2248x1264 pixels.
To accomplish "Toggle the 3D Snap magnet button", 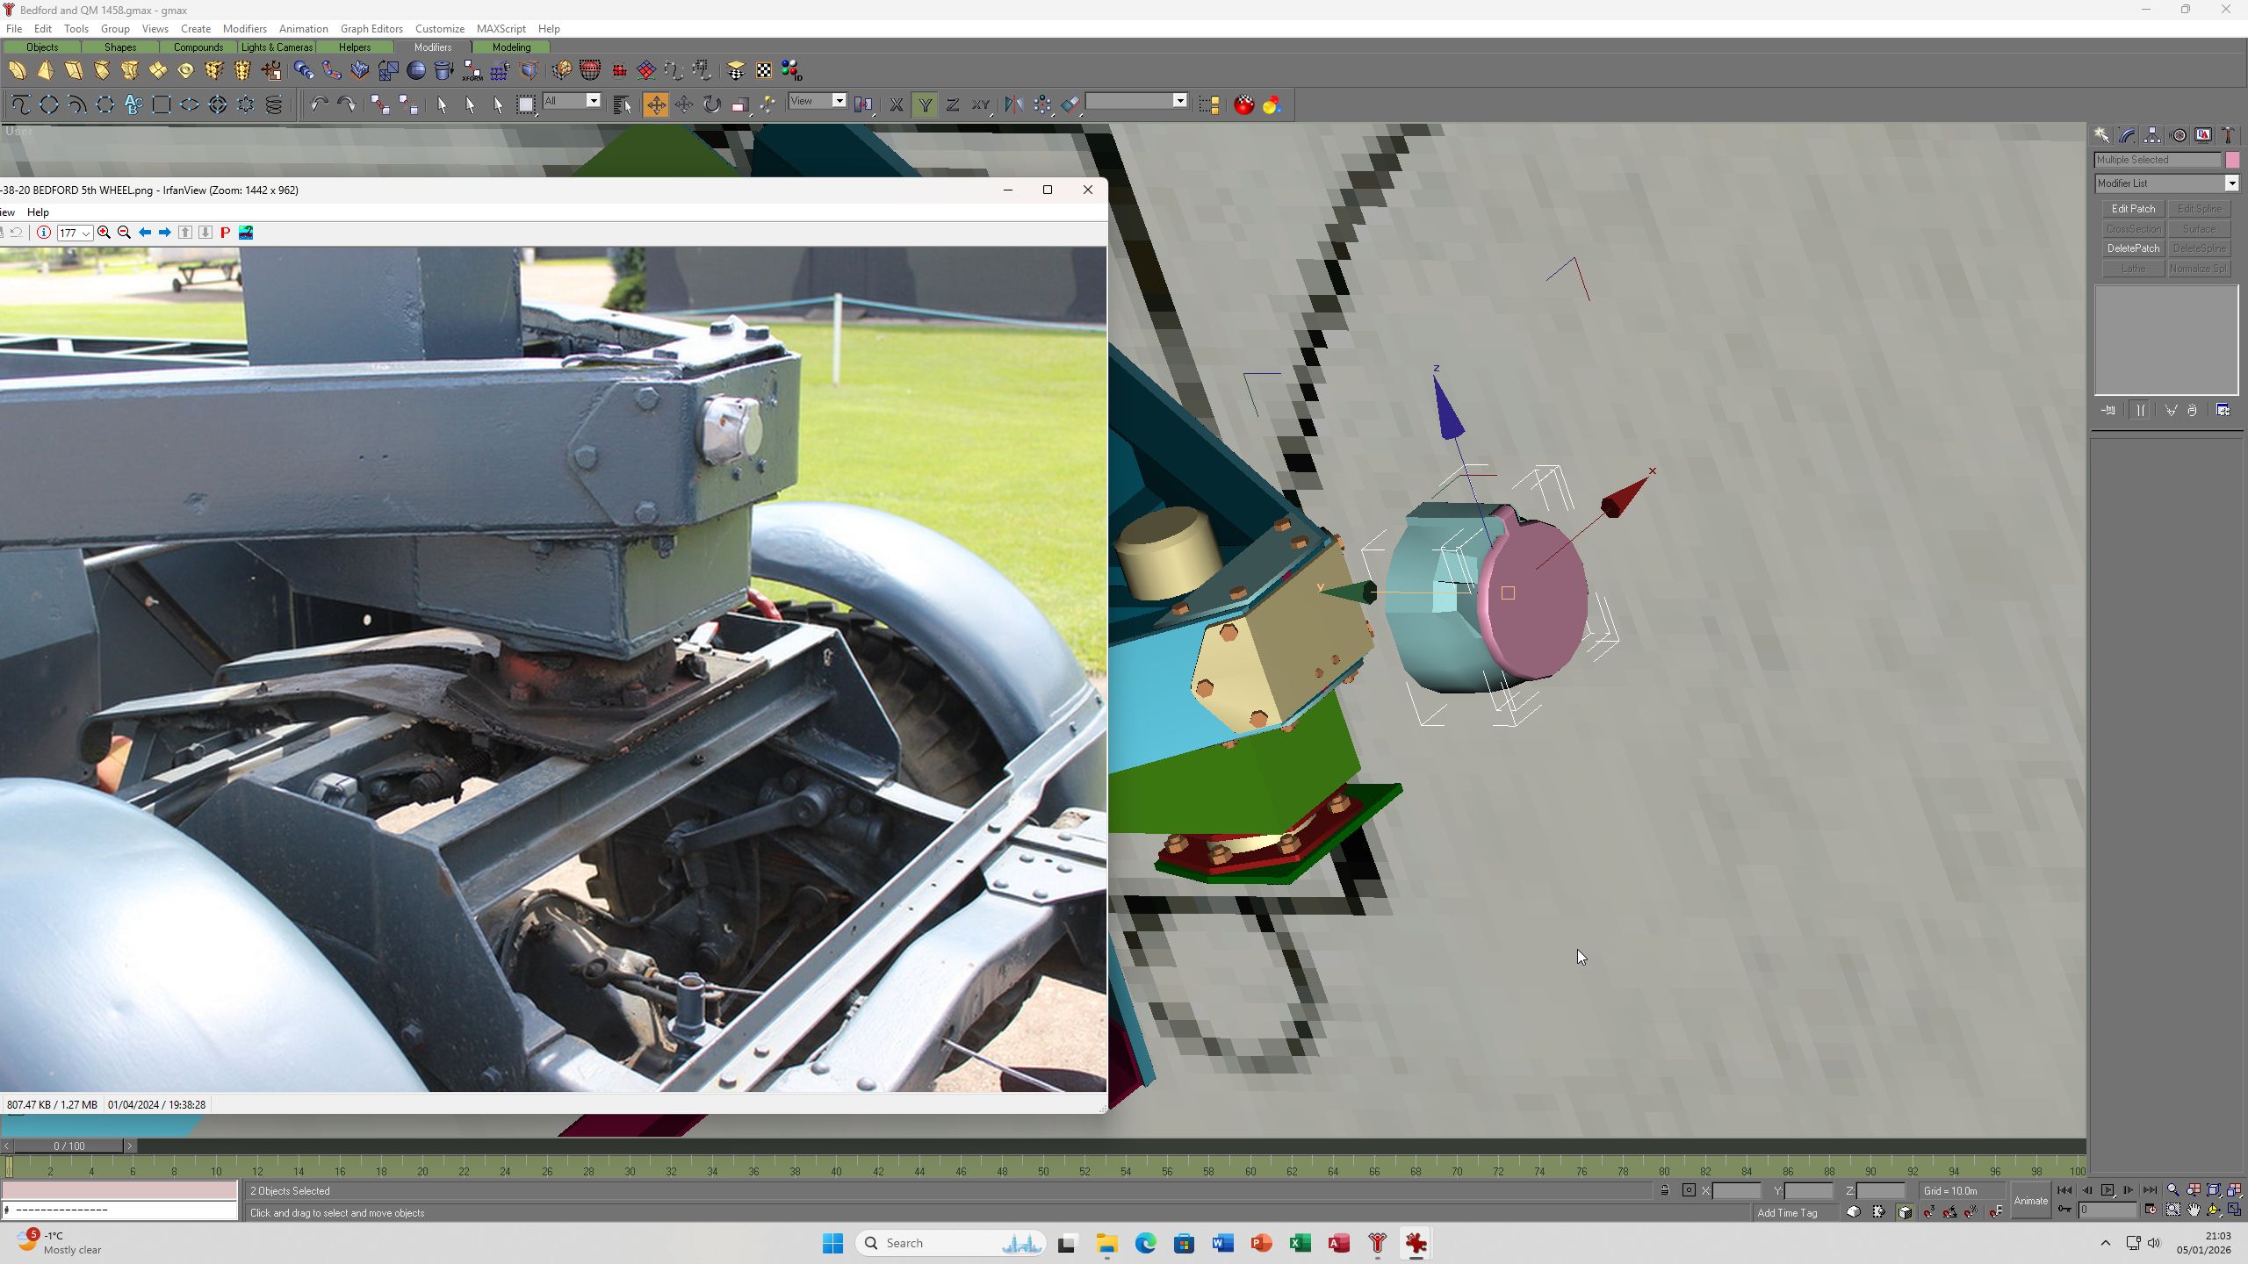I will tap(1929, 1212).
